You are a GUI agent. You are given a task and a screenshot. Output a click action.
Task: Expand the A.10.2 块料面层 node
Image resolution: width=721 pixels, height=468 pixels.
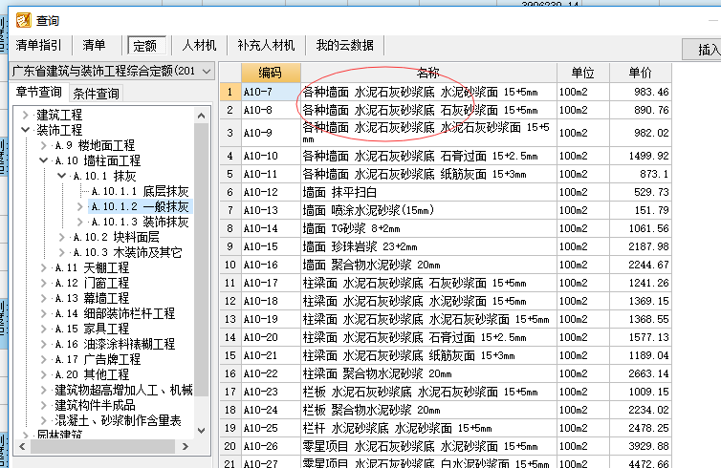pyautogui.click(x=61, y=237)
